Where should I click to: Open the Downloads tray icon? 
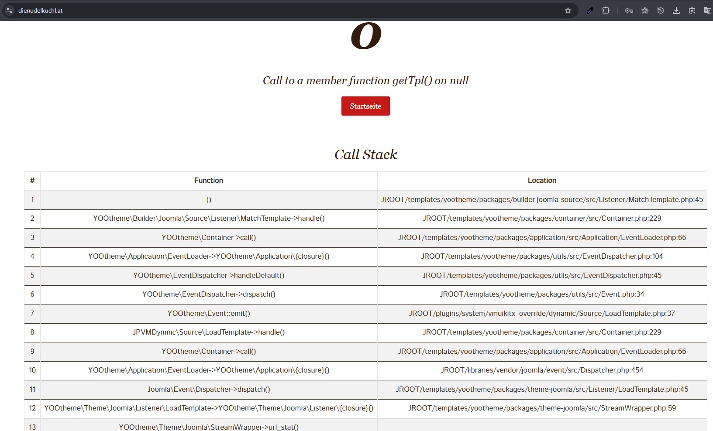tap(676, 10)
